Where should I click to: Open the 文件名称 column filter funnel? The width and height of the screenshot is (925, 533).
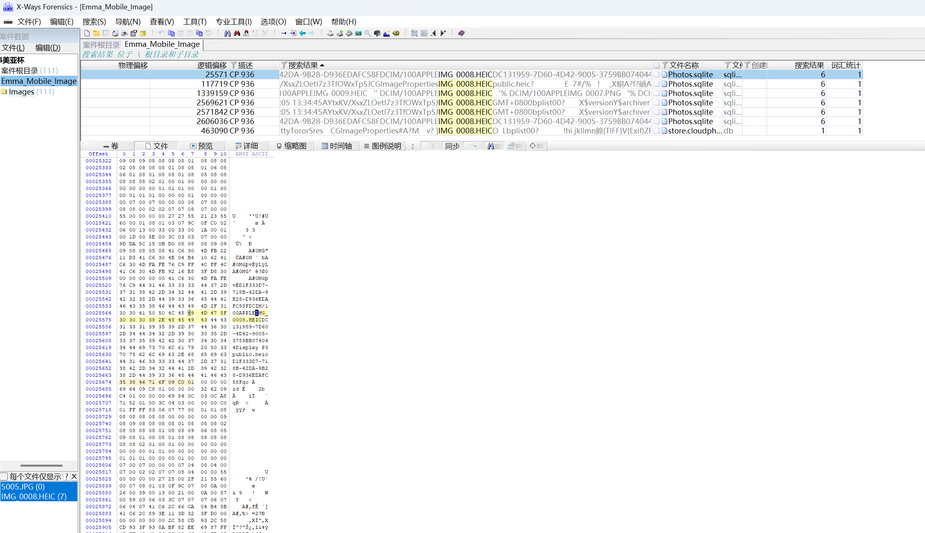point(665,66)
